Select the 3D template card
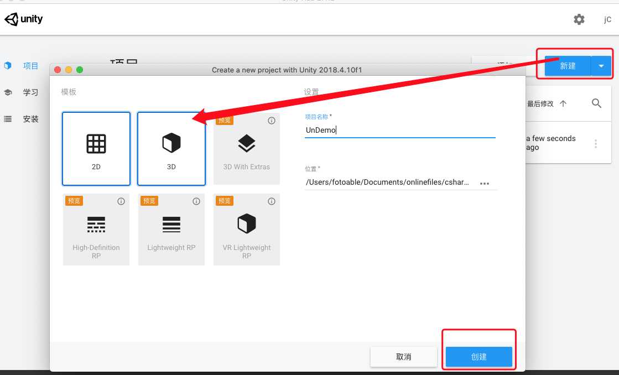619x375 pixels. [171, 148]
